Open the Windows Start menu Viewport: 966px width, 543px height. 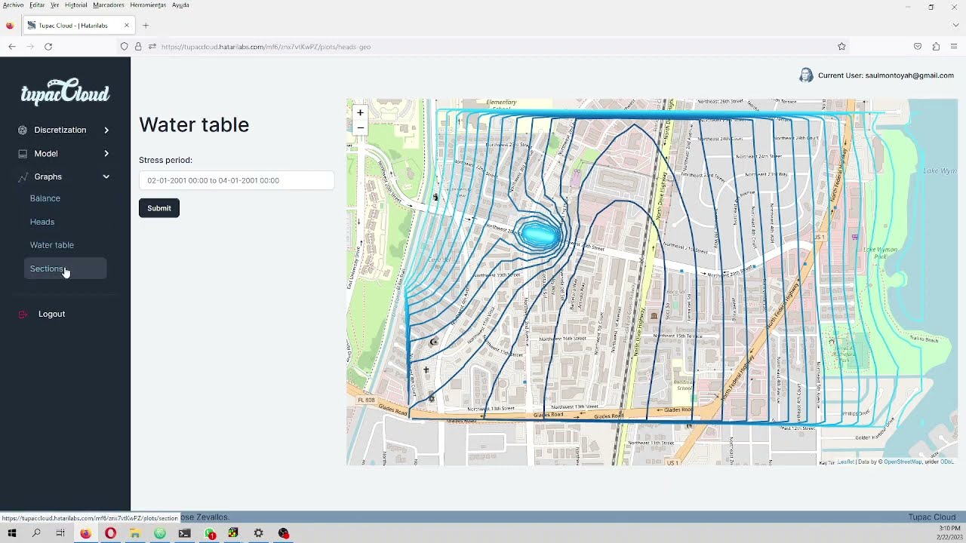tap(11, 533)
